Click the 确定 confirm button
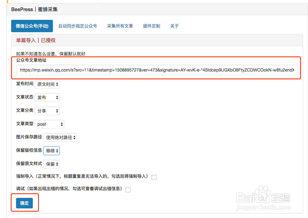The height and width of the screenshot is (218, 308). click(x=24, y=203)
